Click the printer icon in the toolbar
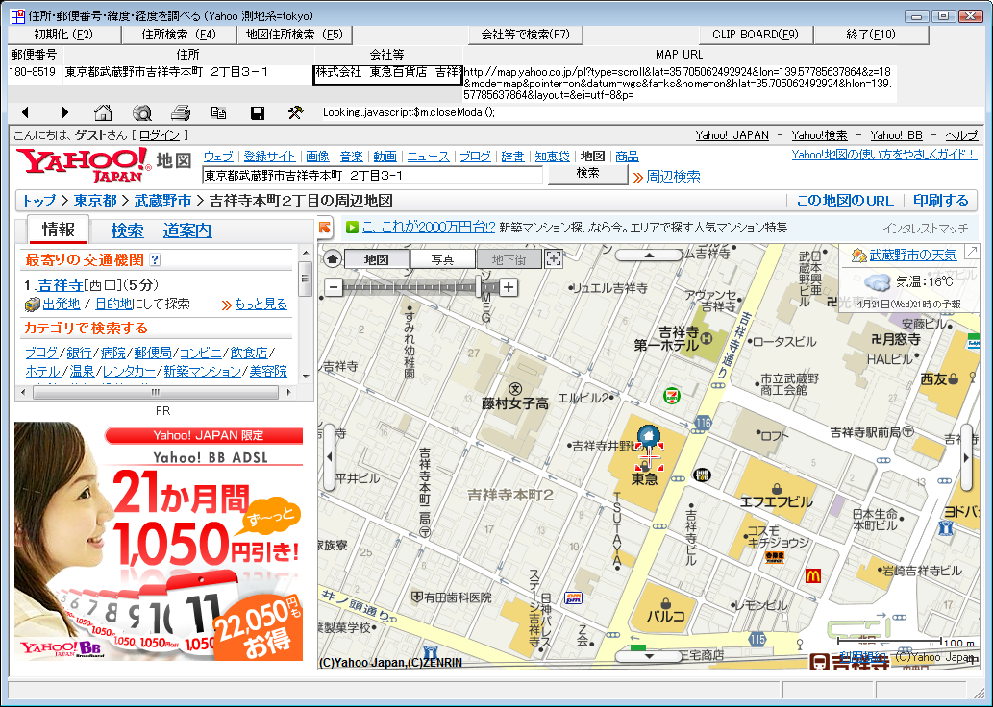This screenshot has width=993, height=707. (x=181, y=112)
